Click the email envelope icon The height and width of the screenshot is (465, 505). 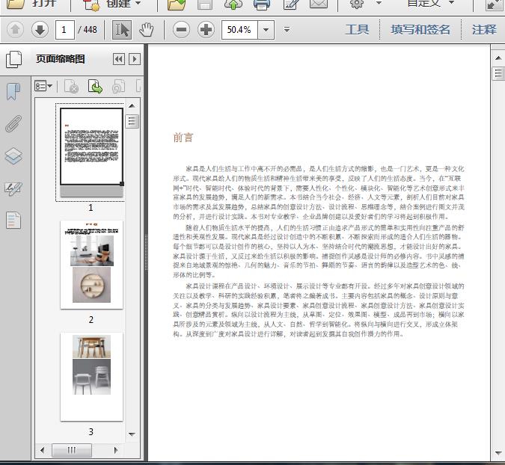[x=319, y=3]
